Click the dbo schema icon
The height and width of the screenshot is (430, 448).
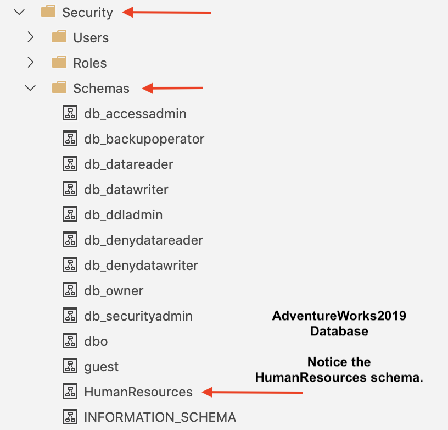point(70,341)
